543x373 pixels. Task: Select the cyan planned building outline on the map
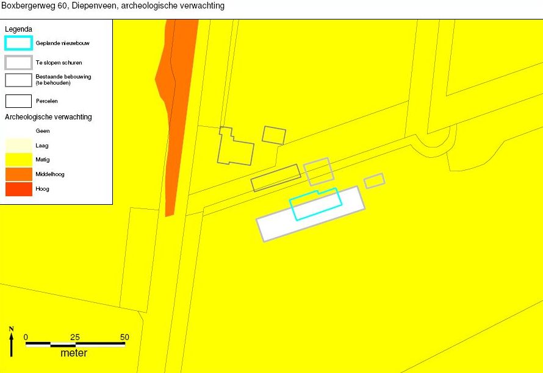[x=315, y=204]
